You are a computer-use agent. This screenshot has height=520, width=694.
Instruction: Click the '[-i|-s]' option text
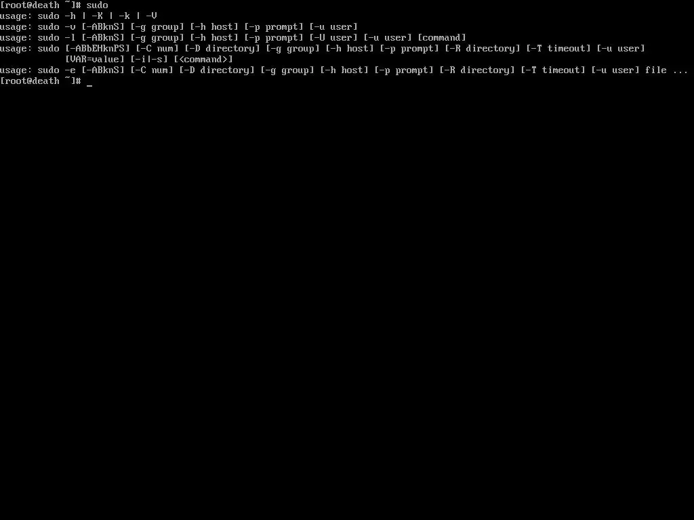click(149, 60)
